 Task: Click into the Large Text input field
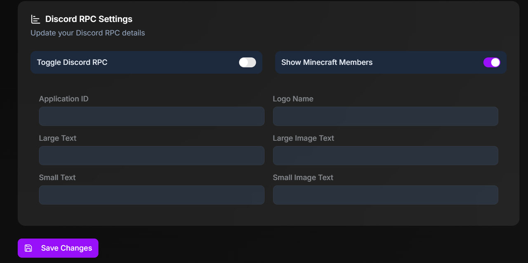pyautogui.click(x=151, y=156)
